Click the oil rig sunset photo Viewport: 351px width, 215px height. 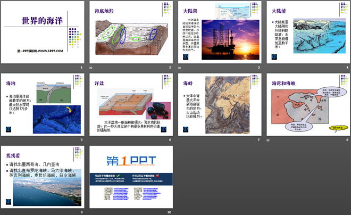click(231, 39)
